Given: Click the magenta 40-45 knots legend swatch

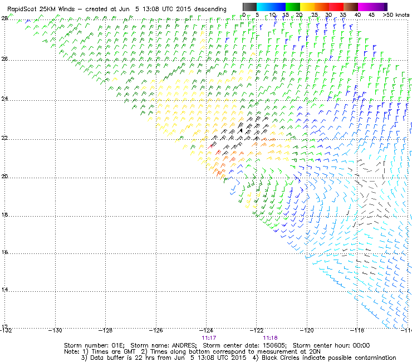Looking at the screenshot, I should [365, 7].
